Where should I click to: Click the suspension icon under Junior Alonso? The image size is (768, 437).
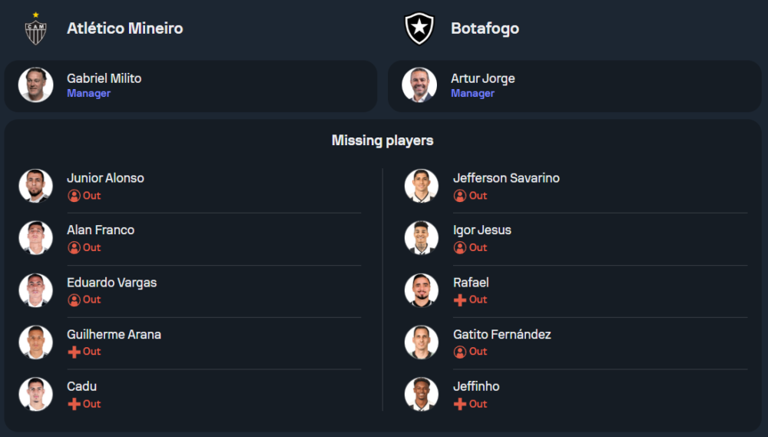pyautogui.click(x=74, y=196)
